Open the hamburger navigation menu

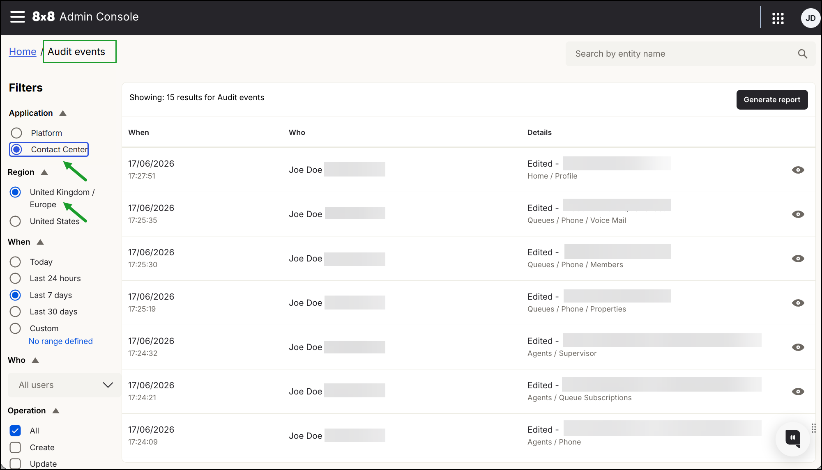(18, 17)
